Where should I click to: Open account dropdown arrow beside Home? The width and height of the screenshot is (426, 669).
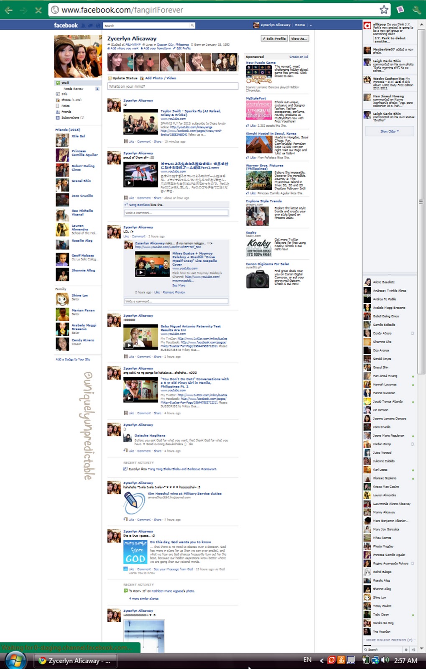311,26
